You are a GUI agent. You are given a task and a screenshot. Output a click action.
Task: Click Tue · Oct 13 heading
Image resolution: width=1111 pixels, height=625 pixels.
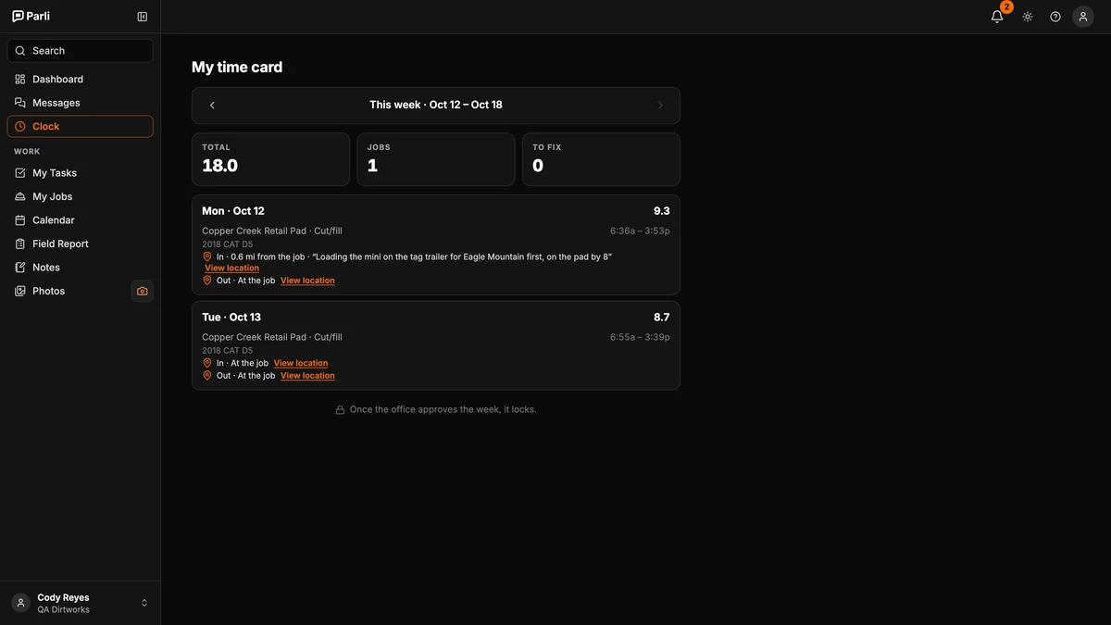(x=231, y=318)
